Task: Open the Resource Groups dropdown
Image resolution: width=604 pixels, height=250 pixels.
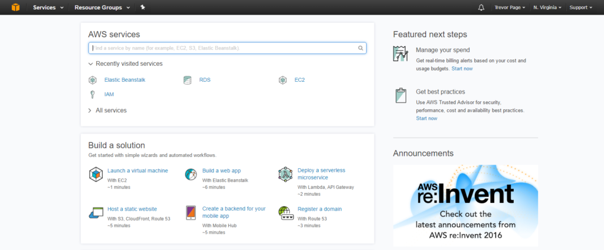Action: [x=102, y=8]
